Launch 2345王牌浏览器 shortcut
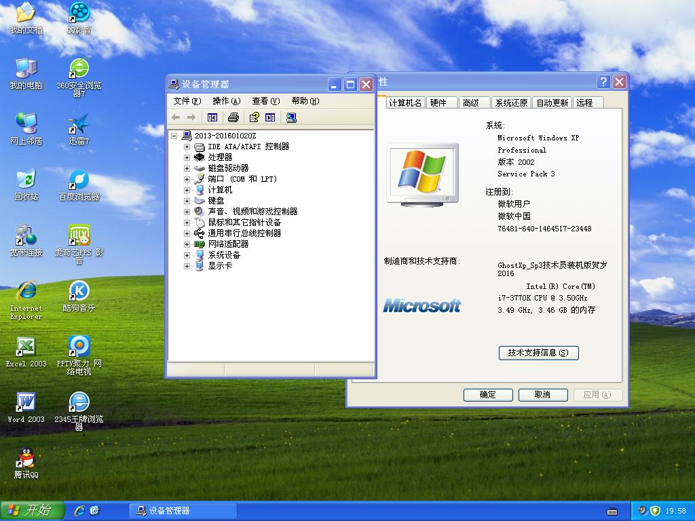 coord(79,412)
